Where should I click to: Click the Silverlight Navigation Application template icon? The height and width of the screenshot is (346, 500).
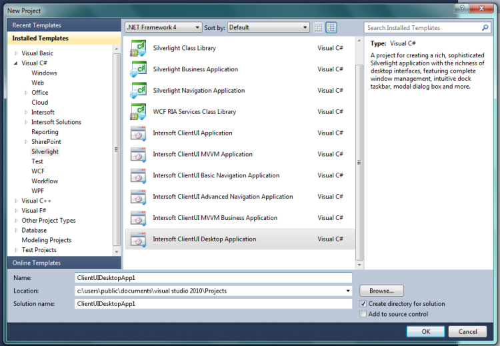pos(138,91)
